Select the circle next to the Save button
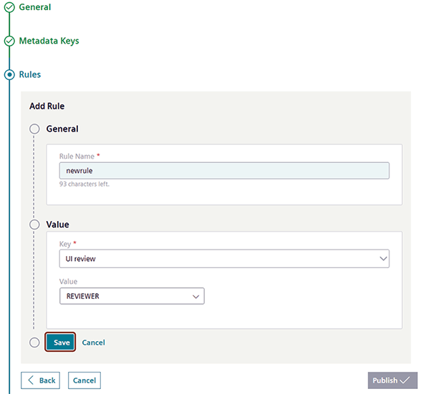 [x=34, y=343]
